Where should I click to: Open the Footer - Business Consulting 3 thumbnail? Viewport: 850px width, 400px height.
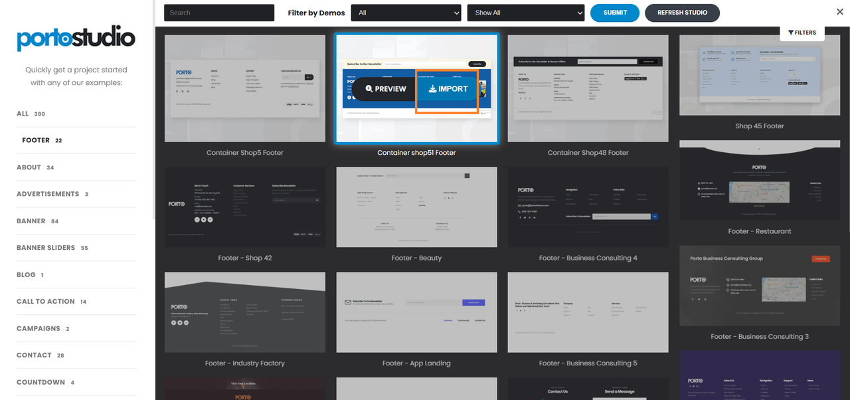(760, 286)
